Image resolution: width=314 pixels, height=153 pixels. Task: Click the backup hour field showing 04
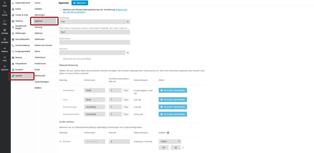(164, 148)
